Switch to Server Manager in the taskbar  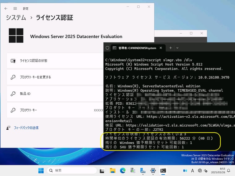143,170
